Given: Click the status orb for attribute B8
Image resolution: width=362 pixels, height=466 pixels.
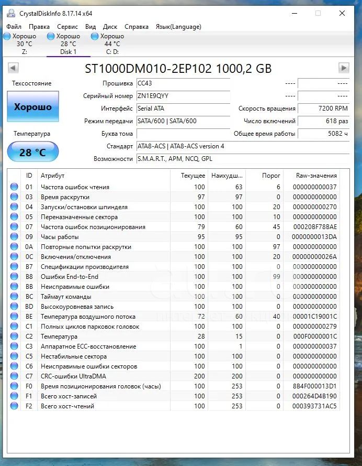Looking at the screenshot, I should click(14, 276).
